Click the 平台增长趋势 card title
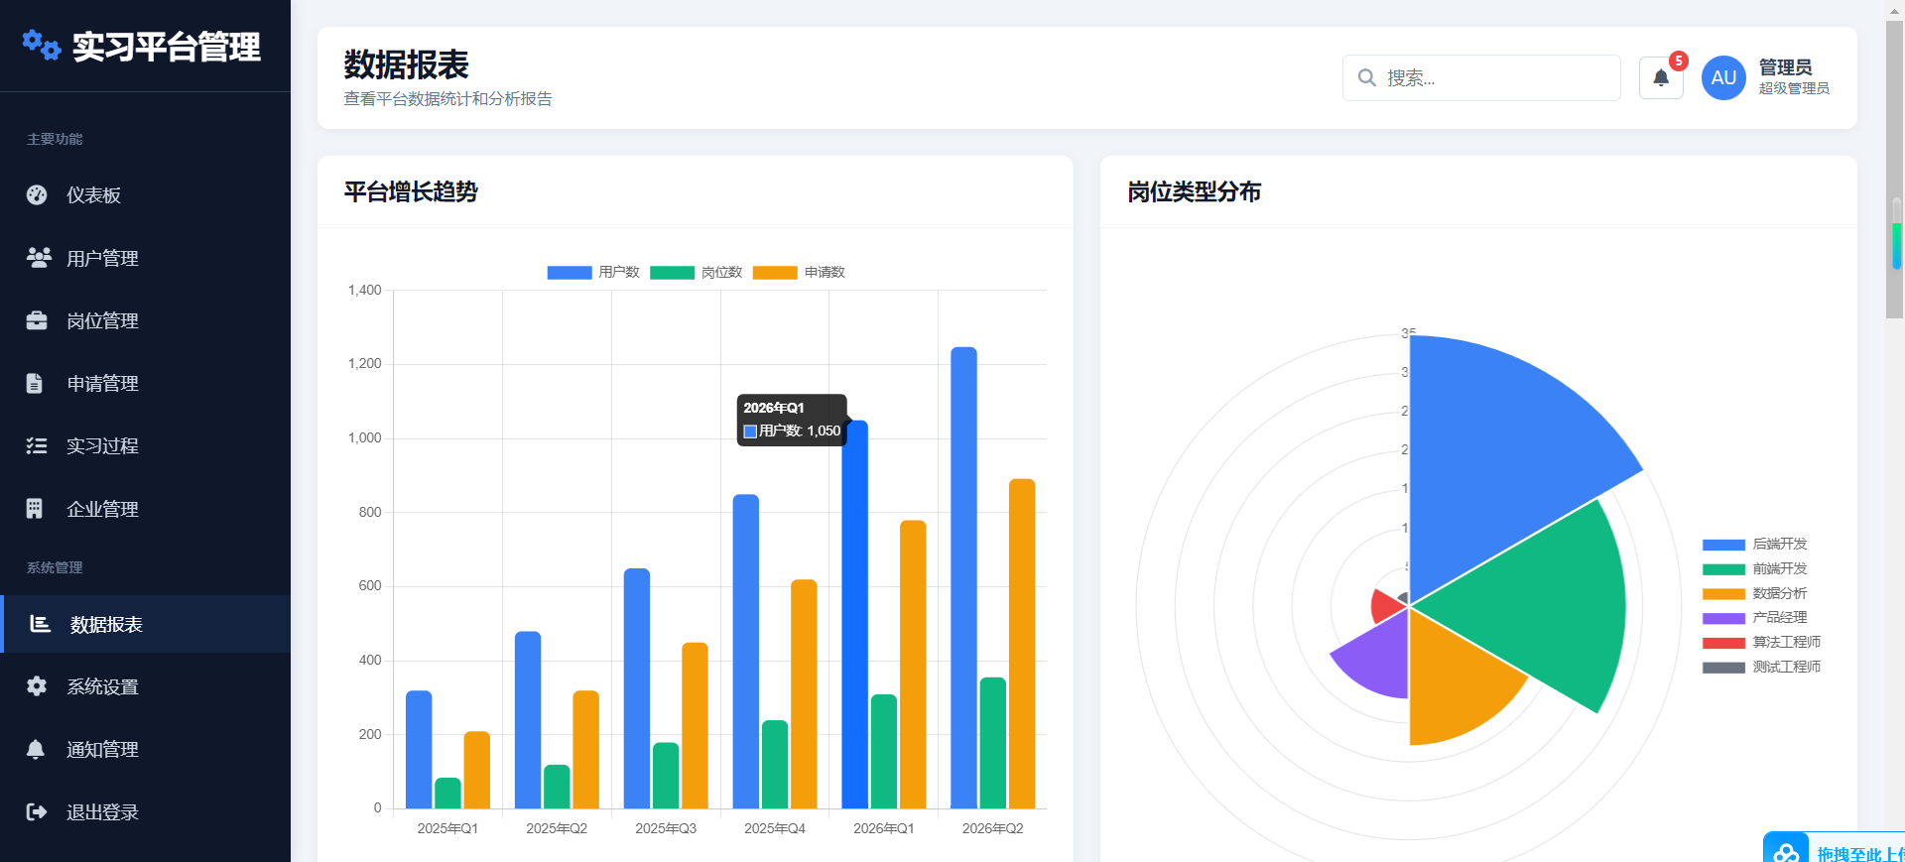 (411, 191)
